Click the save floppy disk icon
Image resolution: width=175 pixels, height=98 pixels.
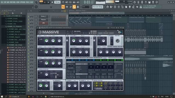pos(149,2)
